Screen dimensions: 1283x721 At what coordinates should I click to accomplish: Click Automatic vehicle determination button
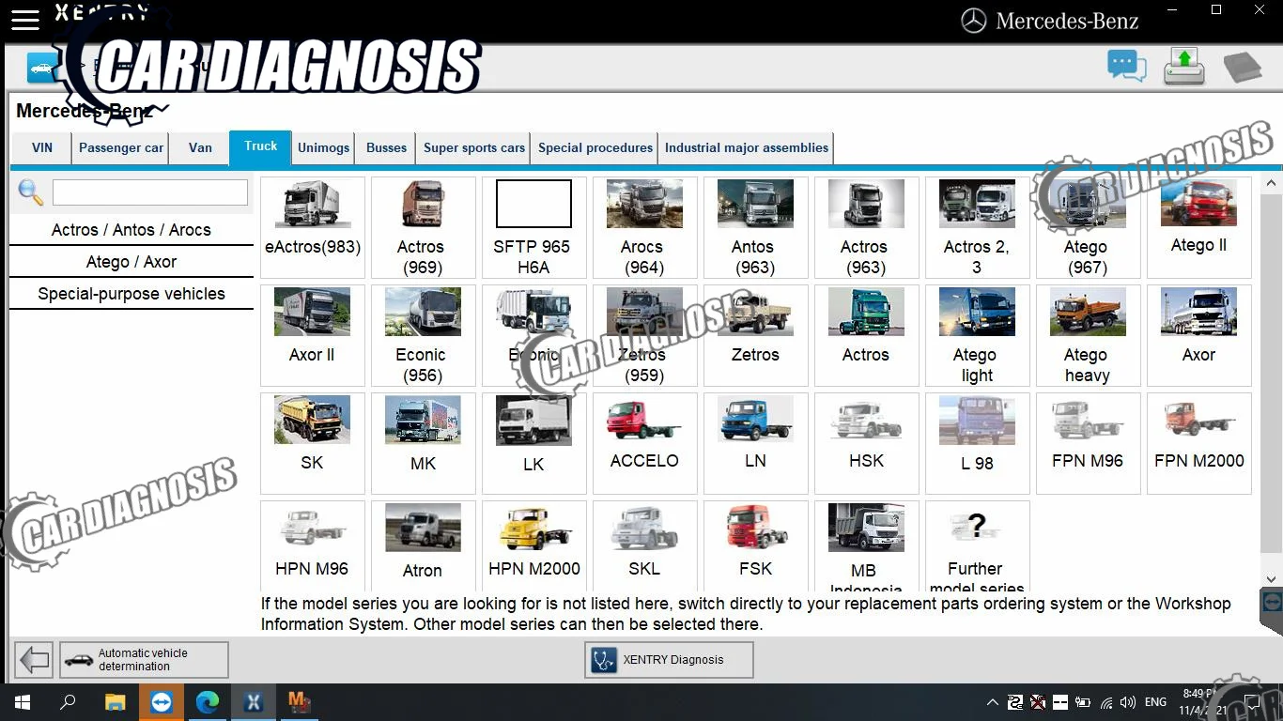[144, 660]
